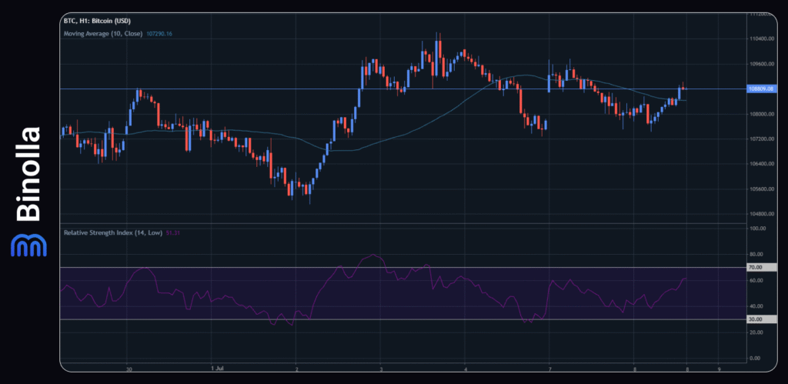The width and height of the screenshot is (788, 384).
Task: Click the 4 date marker on time axis
Action: pos(466,369)
